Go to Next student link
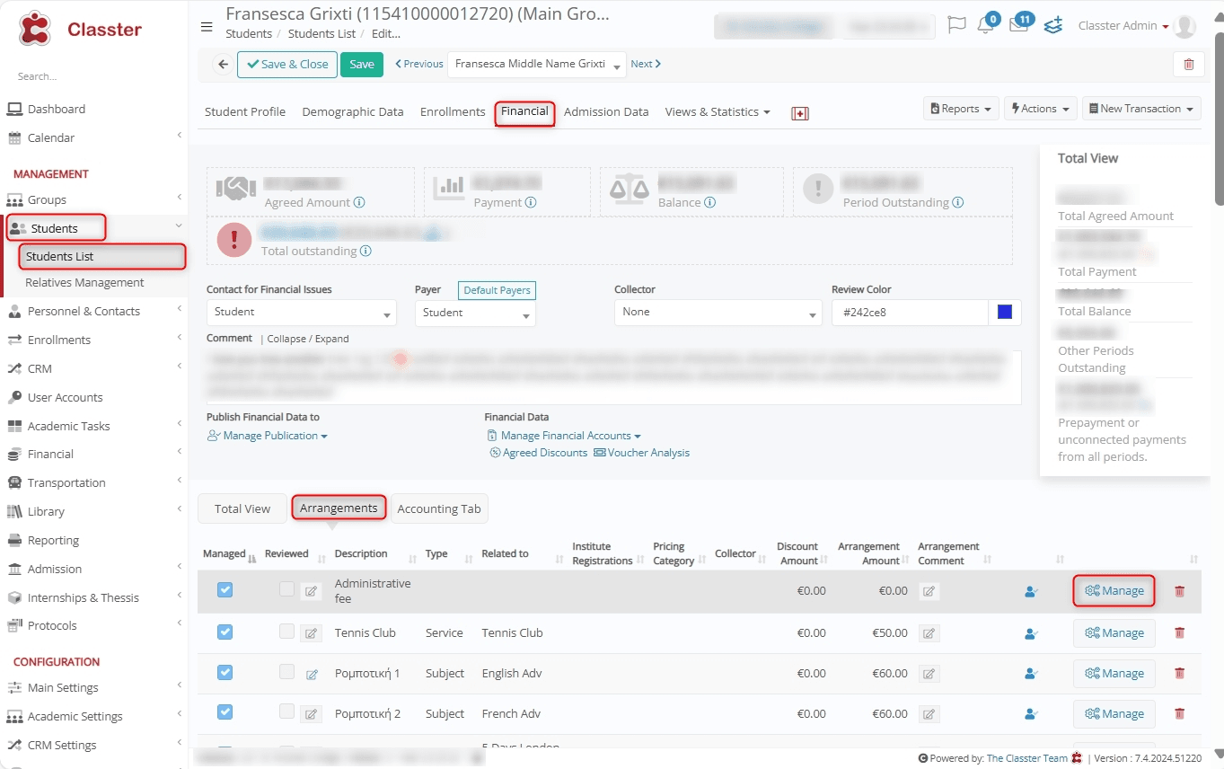Image resolution: width=1224 pixels, height=769 pixels. pyautogui.click(x=646, y=64)
